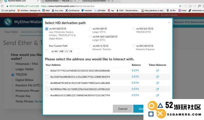Click the Cancel button in the dialog
This screenshot has height=120, width=204.
123,109
